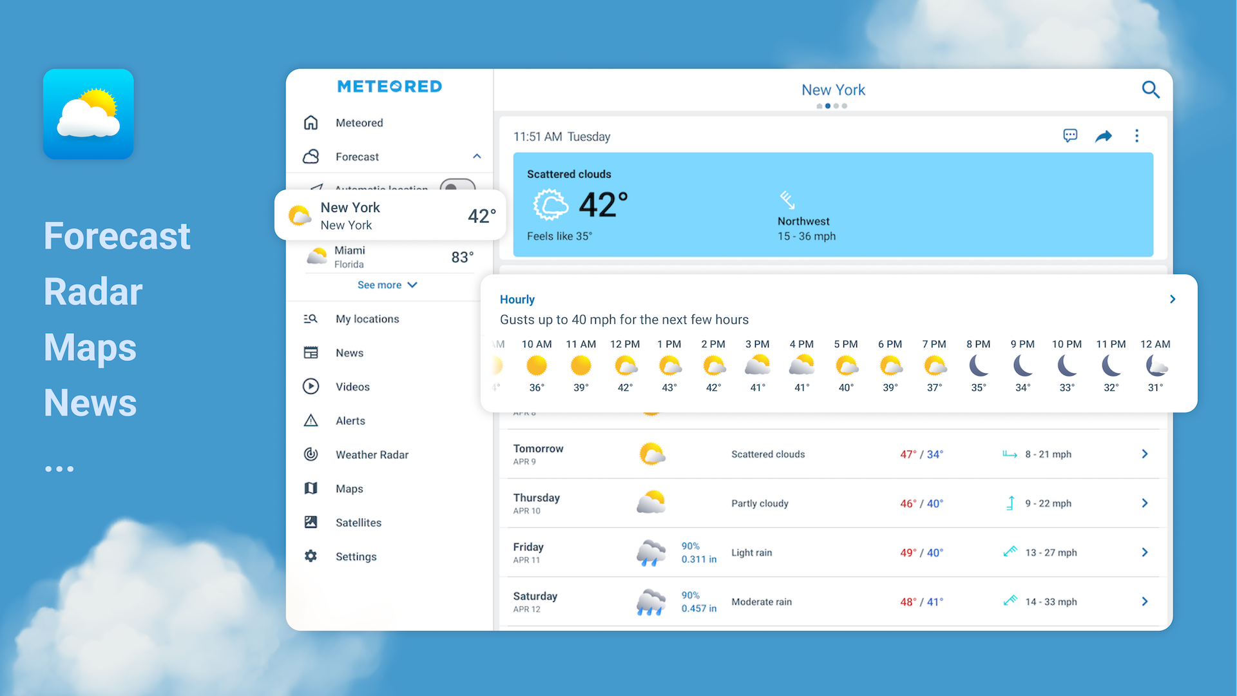Toggle the Automatic location switch
The height and width of the screenshot is (696, 1237).
coord(457,187)
